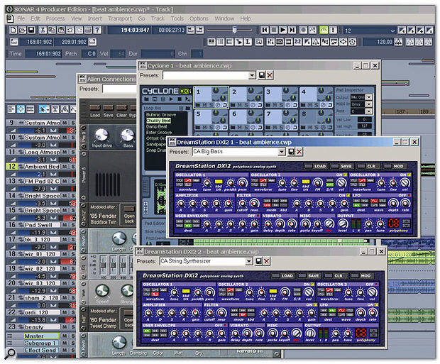Open the CA Big Bass presets dropdown
This screenshot has height=364, width=440.
[x=282, y=152]
